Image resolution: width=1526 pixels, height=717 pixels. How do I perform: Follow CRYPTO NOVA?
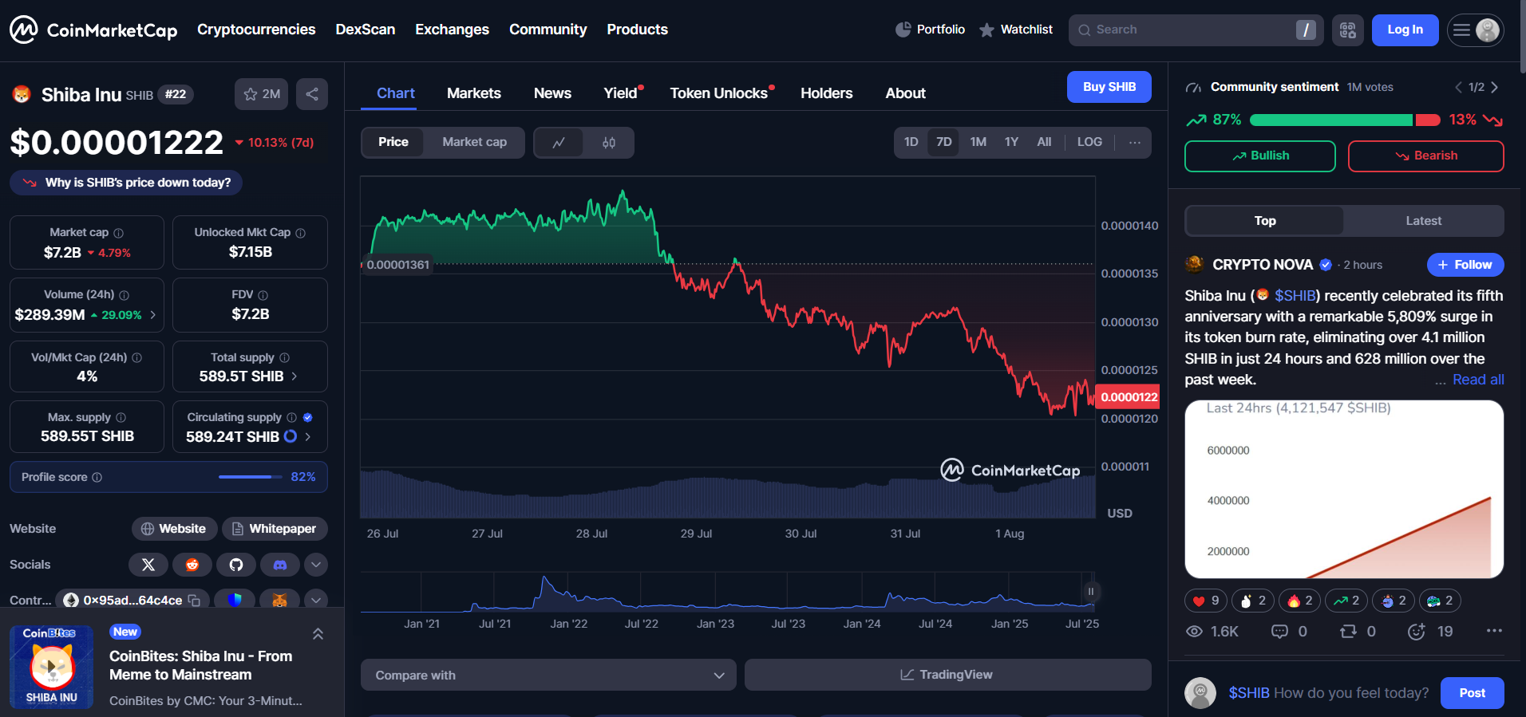[1465, 265]
